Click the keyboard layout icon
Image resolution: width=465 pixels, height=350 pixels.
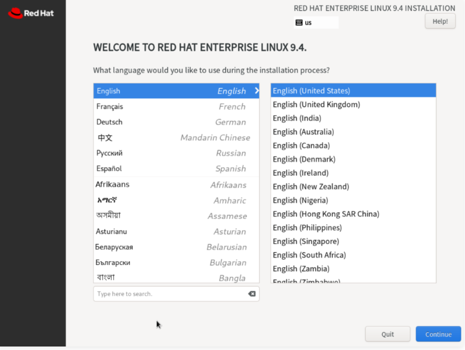point(299,23)
